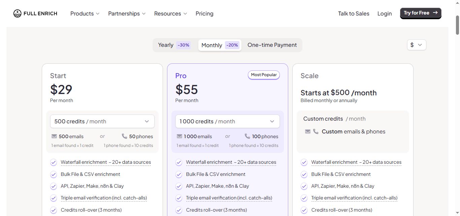The image size is (460, 216).
Task: Click the phone icon in the Start plan
Action: click(x=124, y=136)
